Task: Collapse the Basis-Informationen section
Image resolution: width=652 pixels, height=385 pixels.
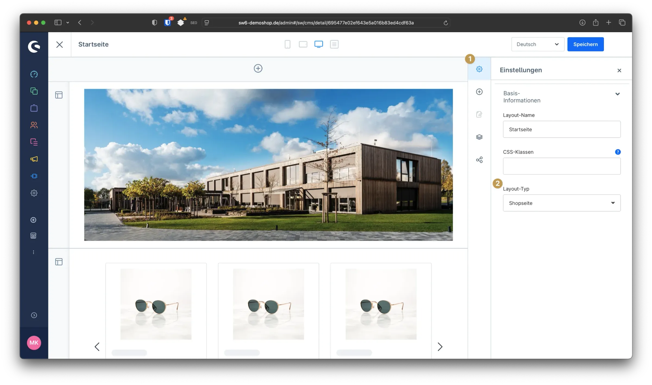Action: (x=617, y=94)
